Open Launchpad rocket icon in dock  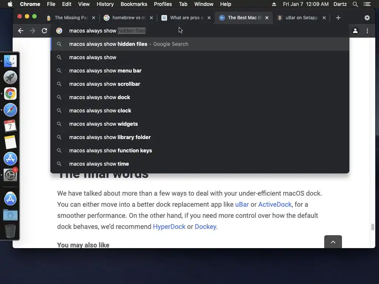[10, 77]
